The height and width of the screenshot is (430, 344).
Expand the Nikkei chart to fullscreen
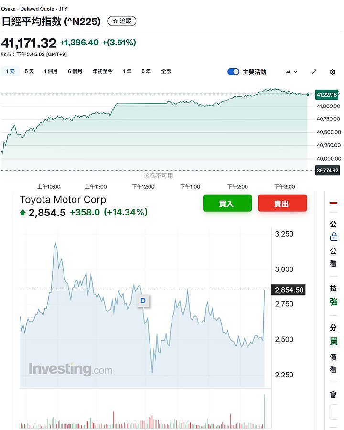click(x=314, y=72)
